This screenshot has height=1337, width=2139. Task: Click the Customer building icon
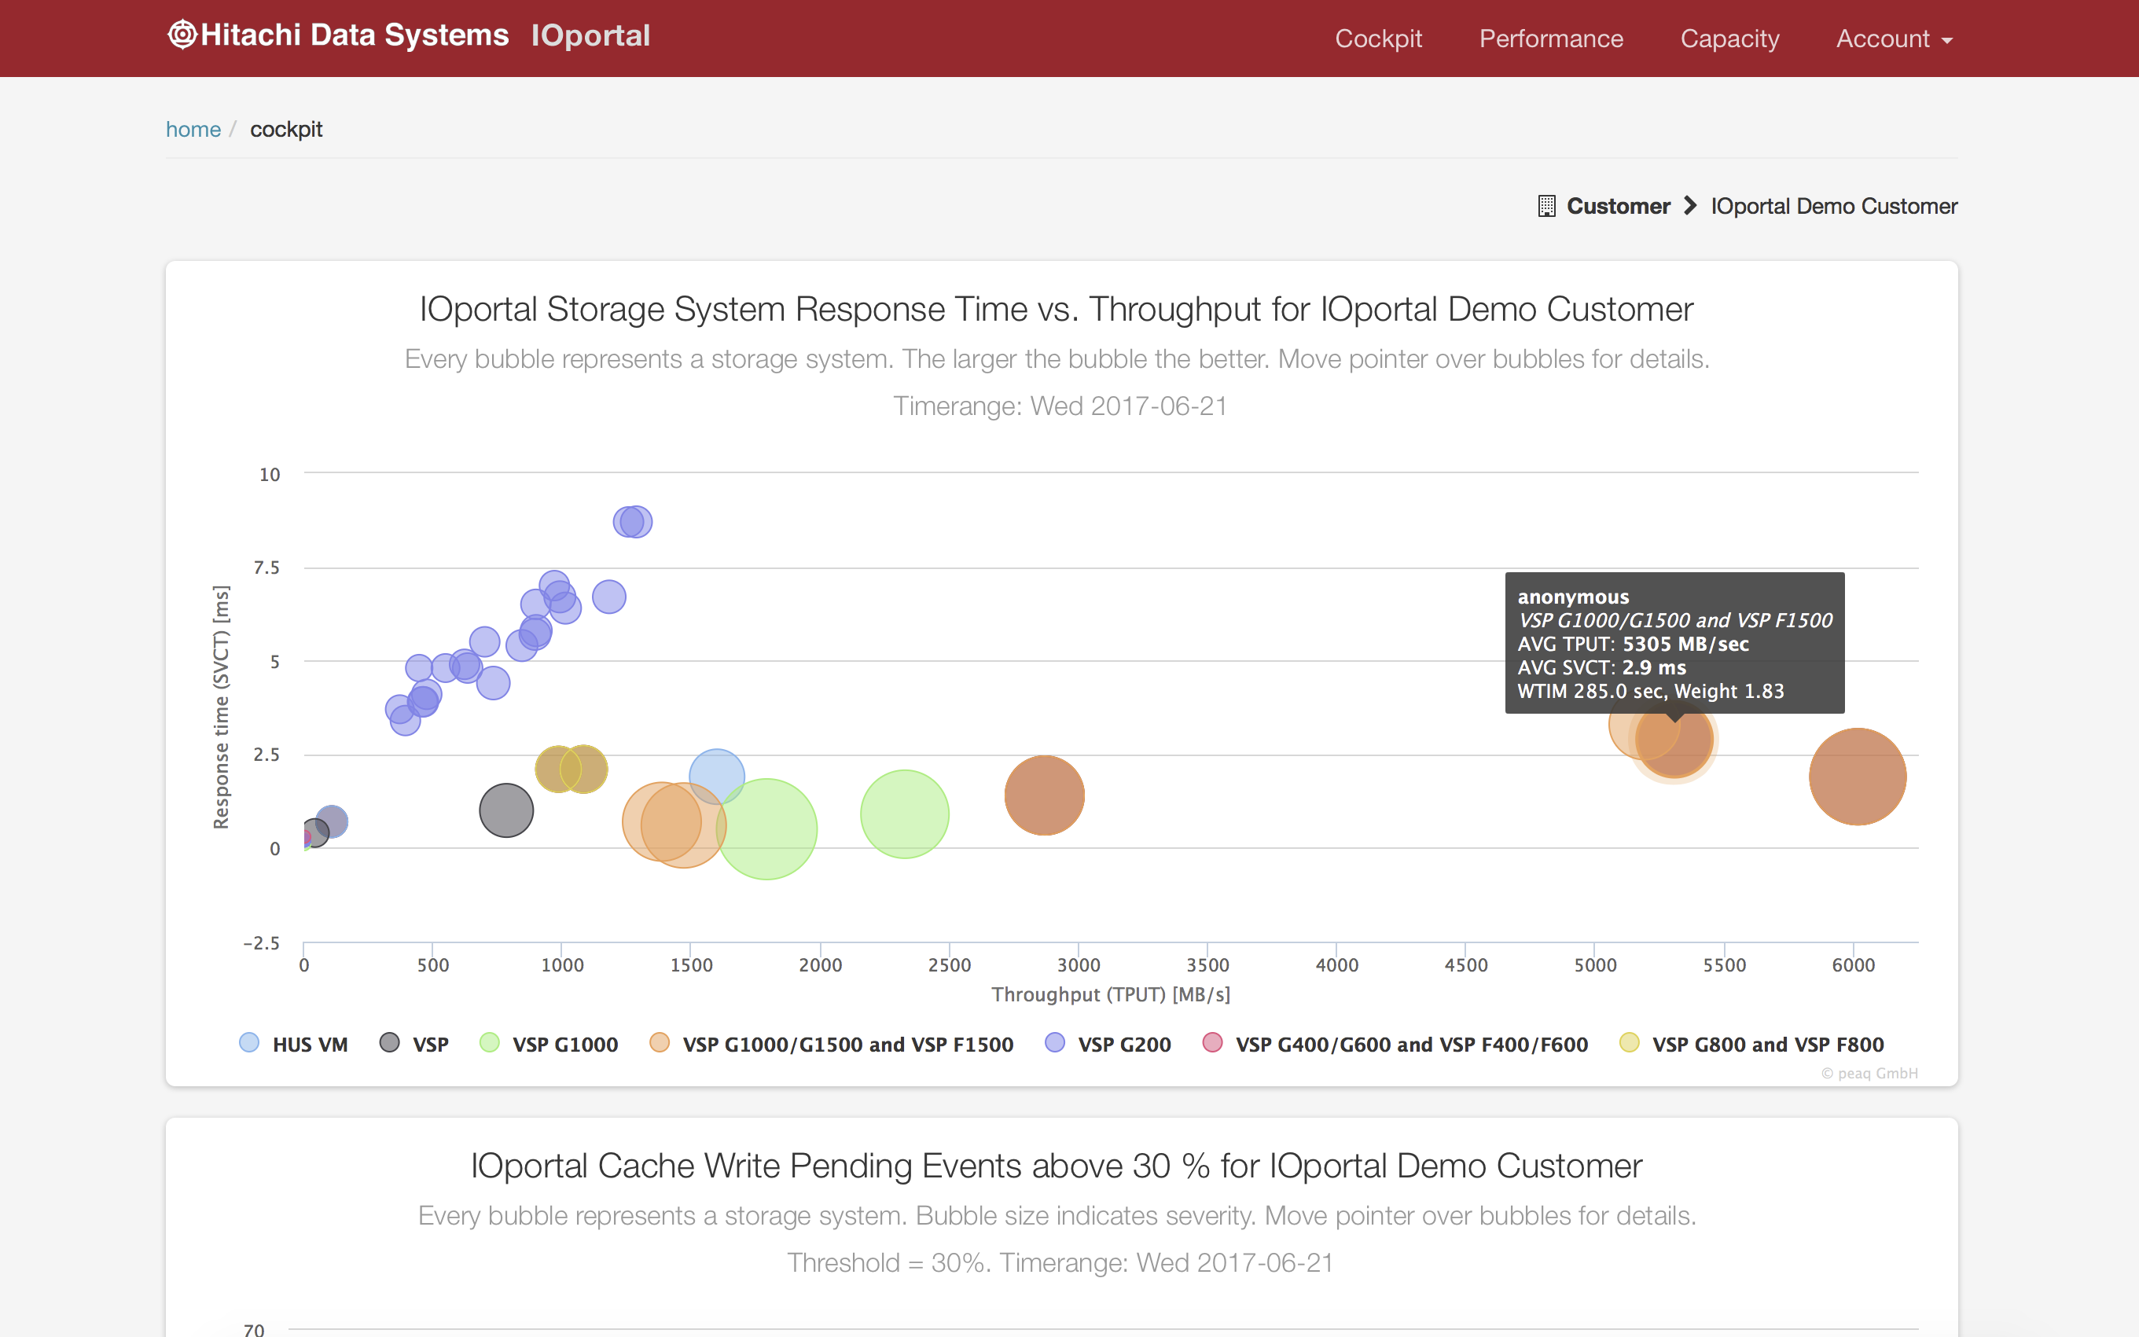(x=1545, y=206)
